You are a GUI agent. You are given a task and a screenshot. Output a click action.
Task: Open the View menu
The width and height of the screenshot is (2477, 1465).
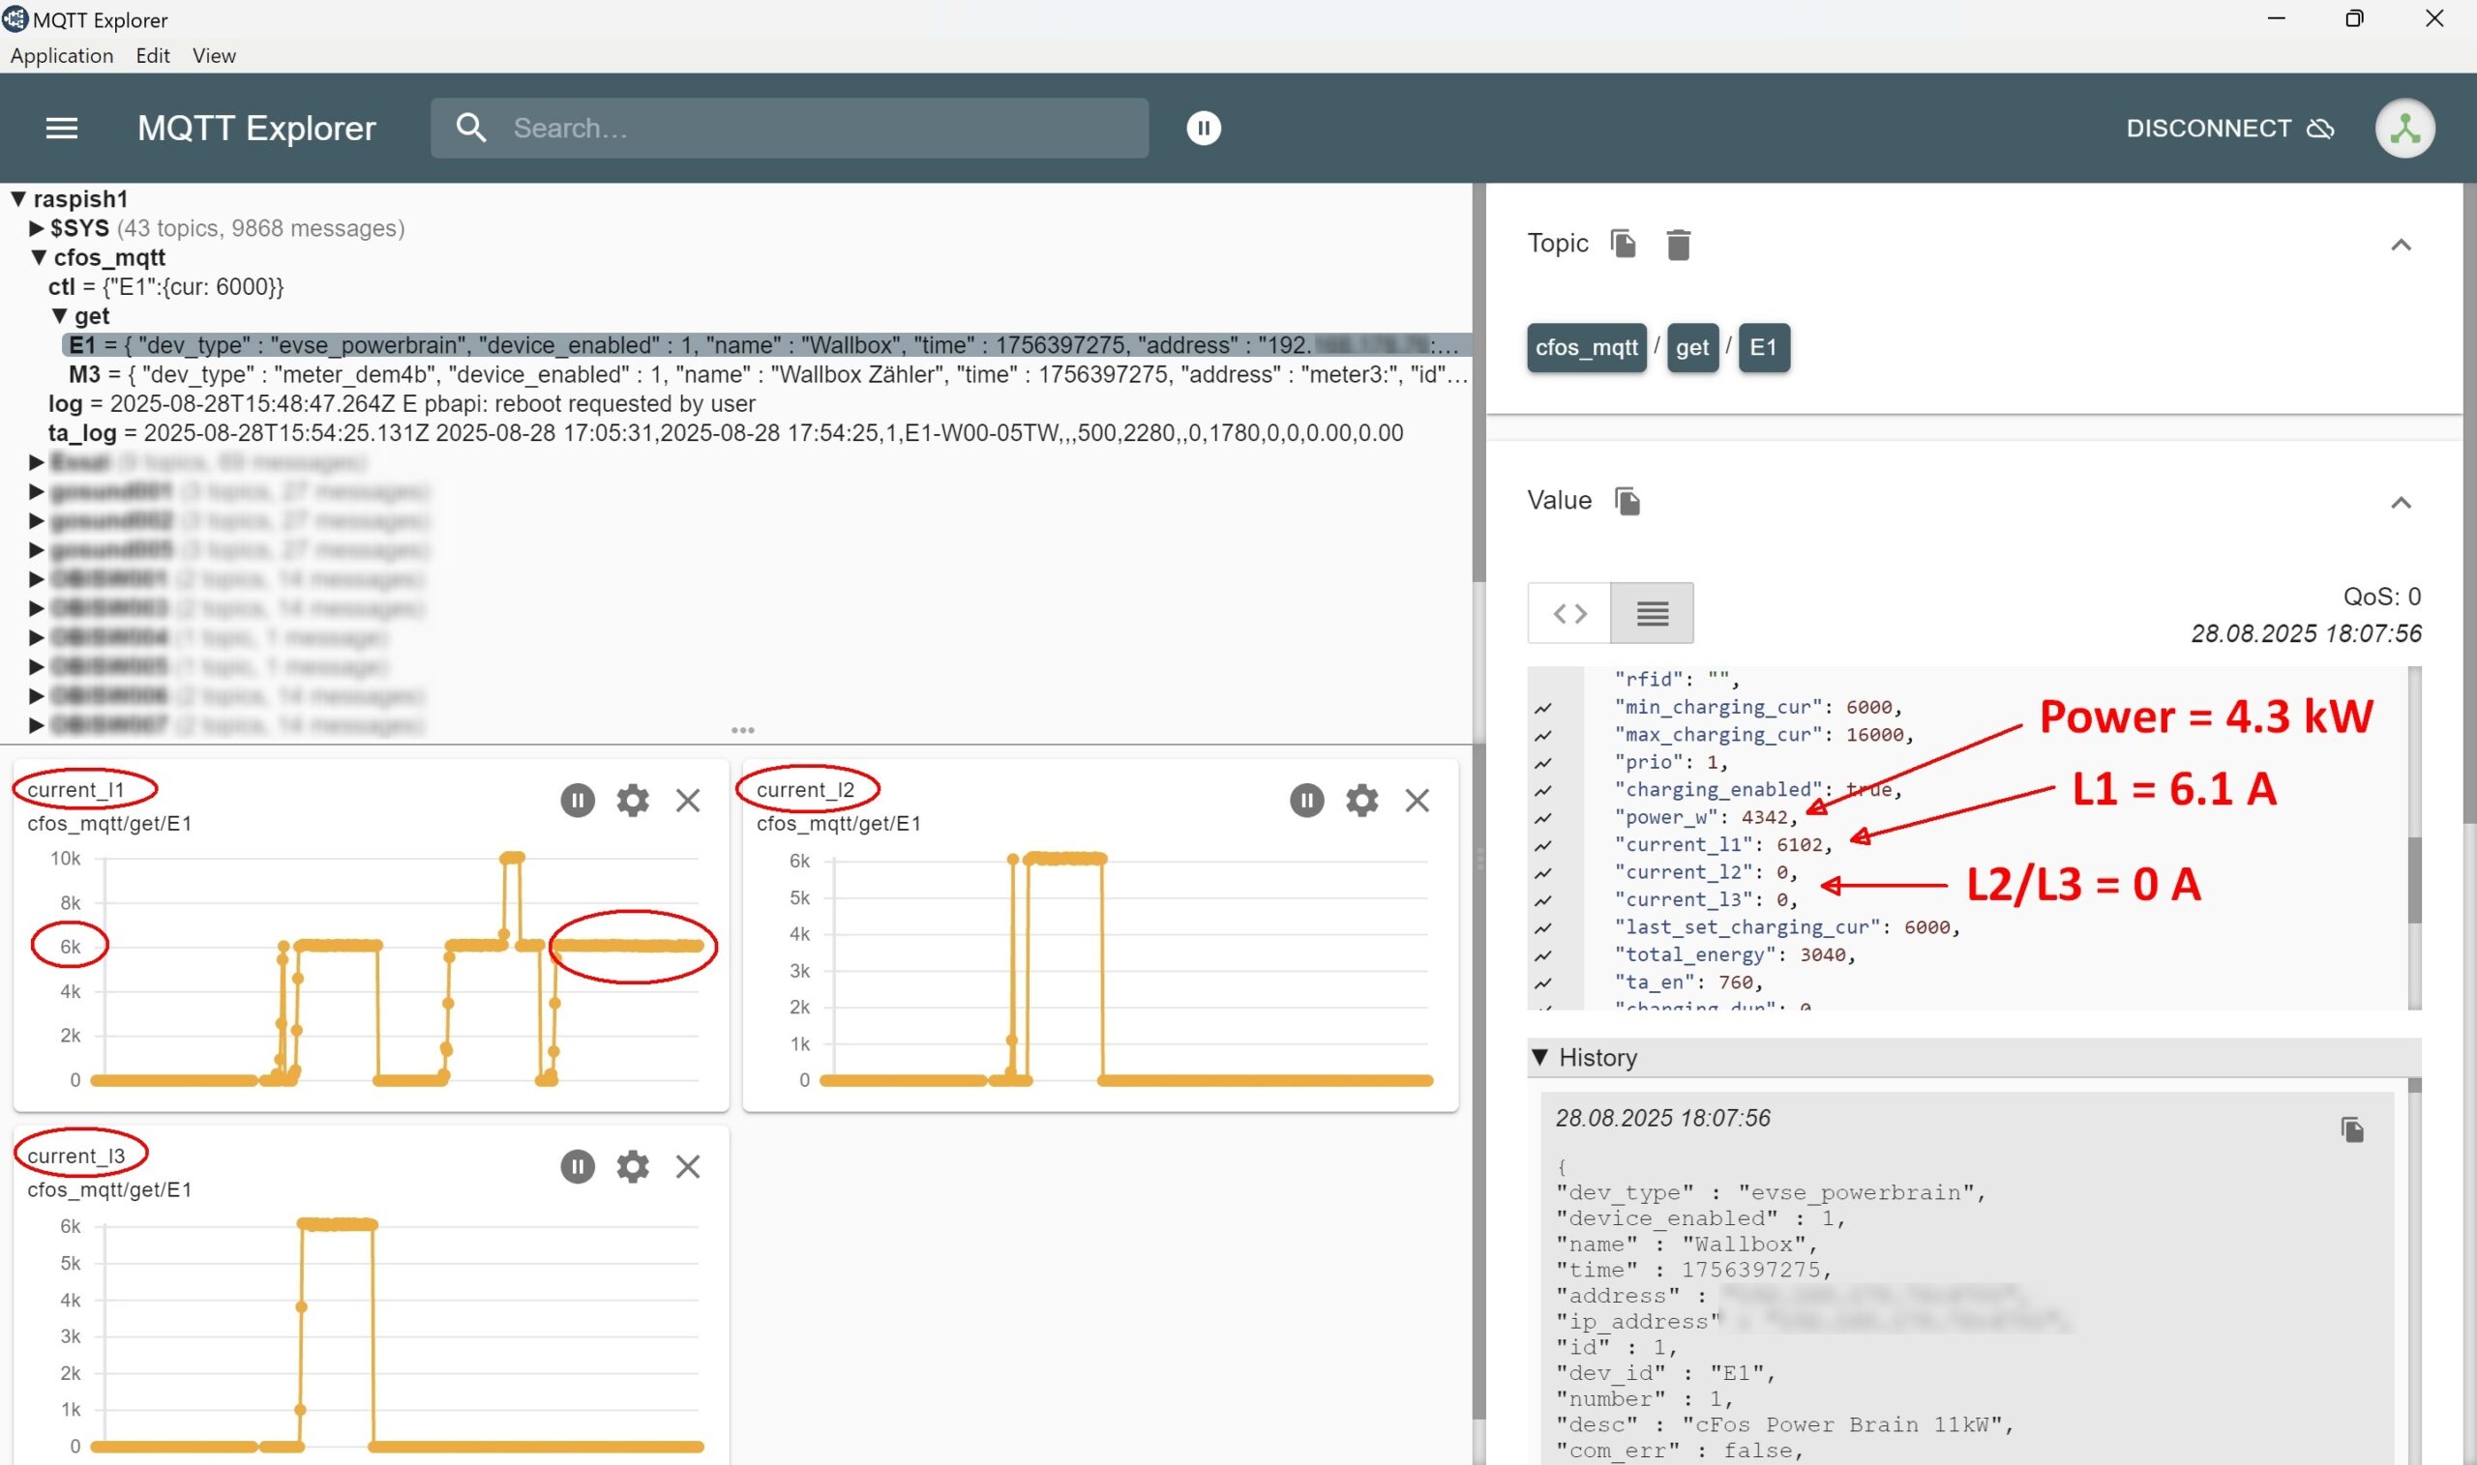click(213, 55)
